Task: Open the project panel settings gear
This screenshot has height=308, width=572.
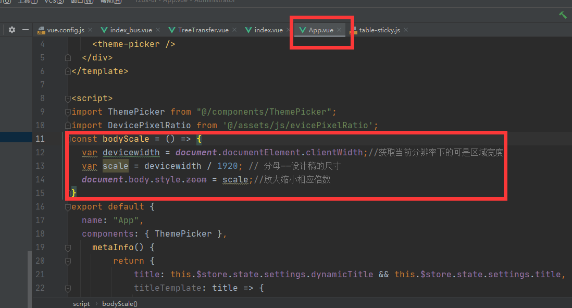Action: click(x=12, y=30)
